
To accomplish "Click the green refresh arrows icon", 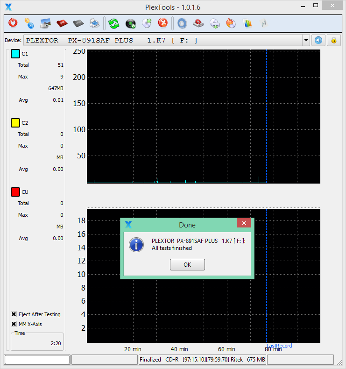I will [x=114, y=23].
